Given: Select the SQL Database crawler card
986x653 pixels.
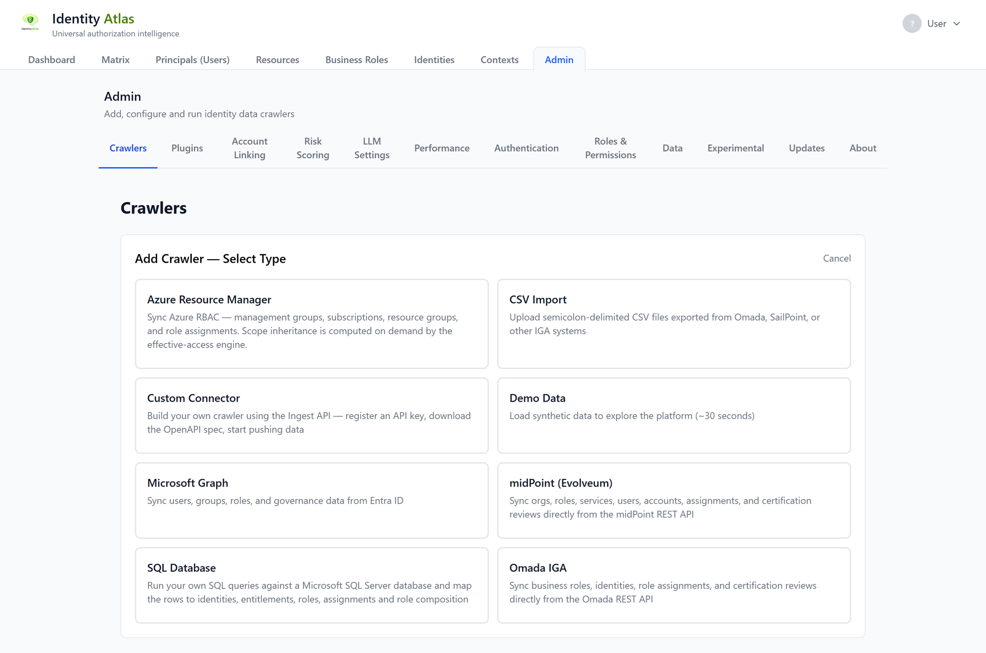Looking at the screenshot, I should (x=312, y=585).
